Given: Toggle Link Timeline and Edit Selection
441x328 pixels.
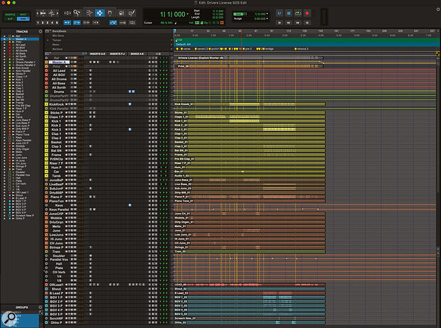Looking at the screenshot, I should click(77, 23).
